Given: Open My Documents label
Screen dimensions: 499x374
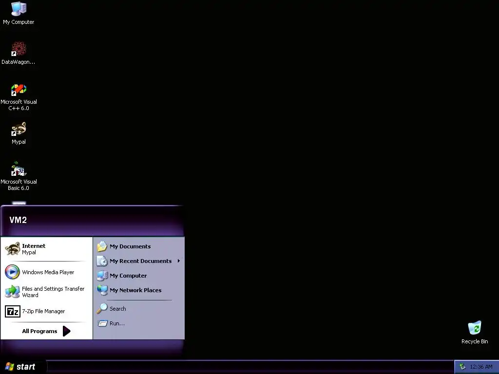Looking at the screenshot, I should [130, 246].
